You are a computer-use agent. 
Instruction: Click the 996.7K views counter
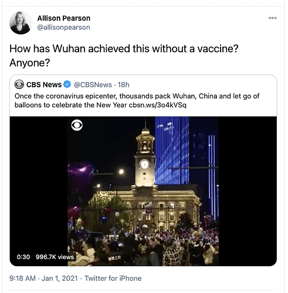55,257
